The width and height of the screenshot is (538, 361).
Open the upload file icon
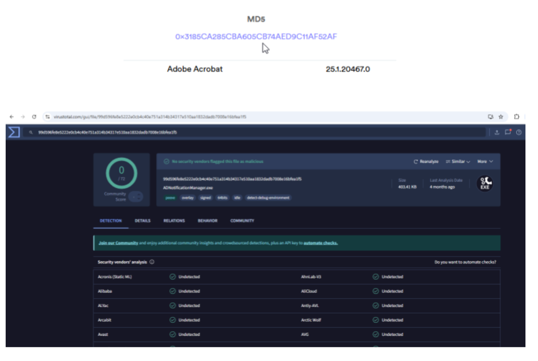coord(497,132)
